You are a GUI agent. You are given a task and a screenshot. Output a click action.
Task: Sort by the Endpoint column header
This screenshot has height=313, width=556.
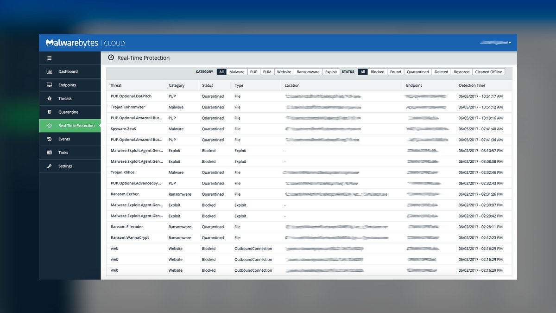point(414,85)
